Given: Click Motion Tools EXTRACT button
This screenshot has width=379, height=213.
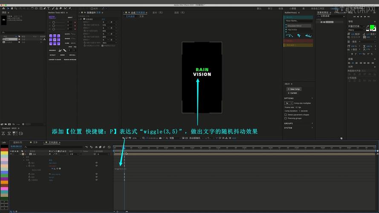Looking at the screenshot, I should 53,55.
